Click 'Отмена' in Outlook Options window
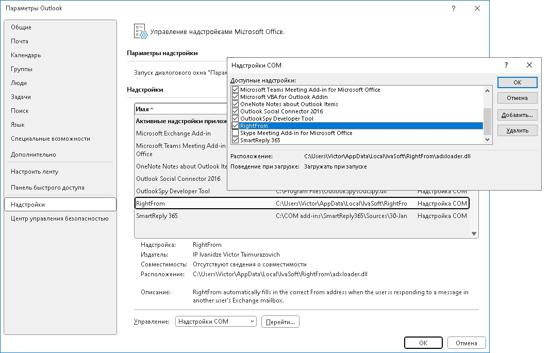This screenshot has height=353, width=549. pyautogui.click(x=467, y=343)
